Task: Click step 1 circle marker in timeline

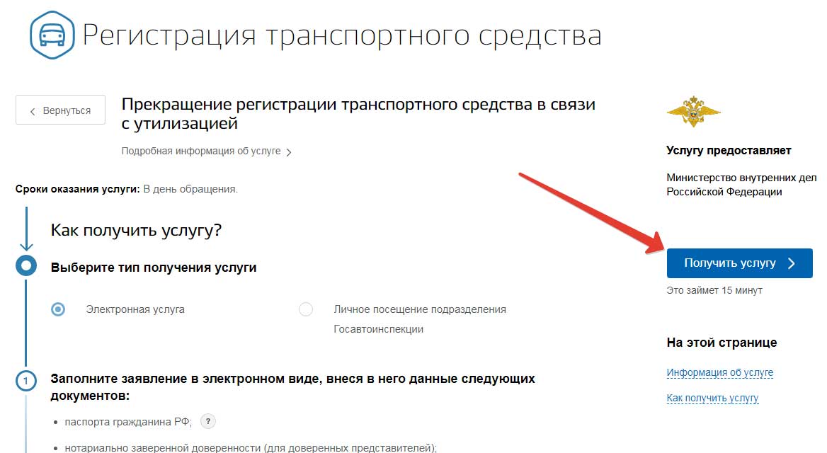Action: click(x=25, y=381)
